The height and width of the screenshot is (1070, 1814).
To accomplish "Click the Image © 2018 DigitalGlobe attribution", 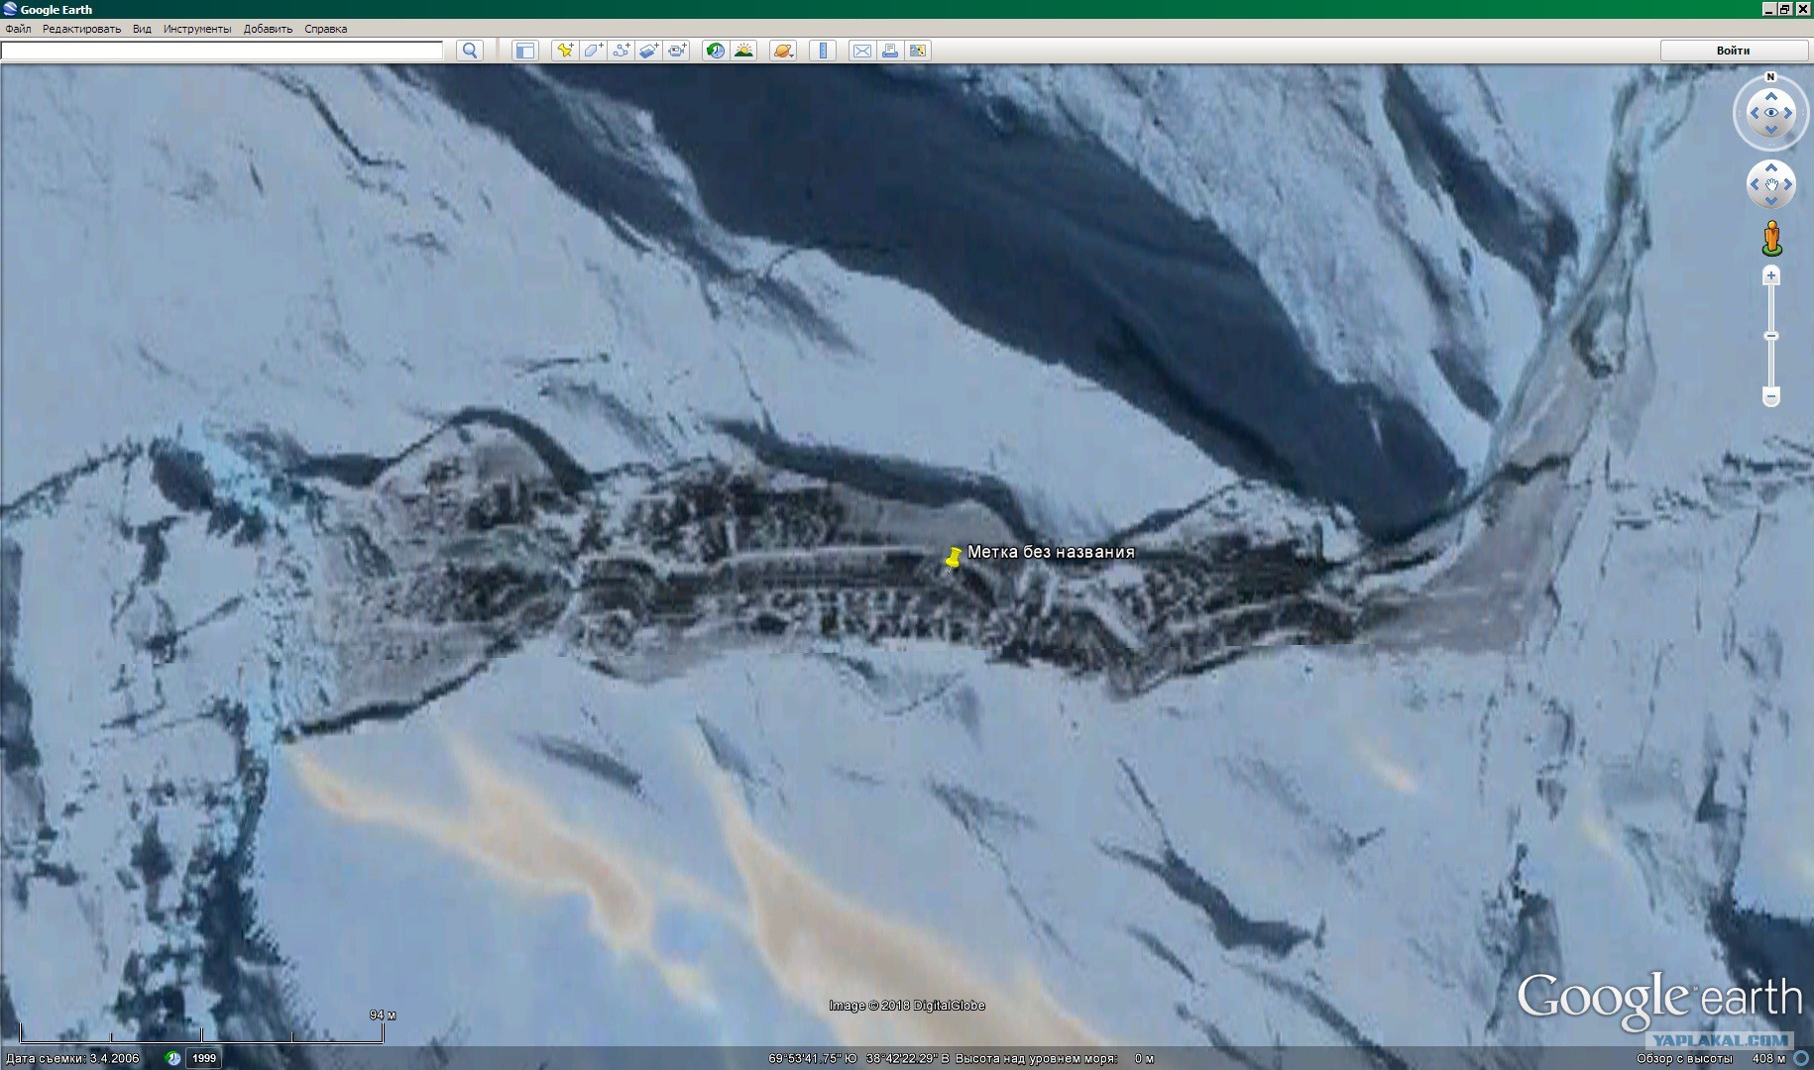I will tap(907, 1006).
